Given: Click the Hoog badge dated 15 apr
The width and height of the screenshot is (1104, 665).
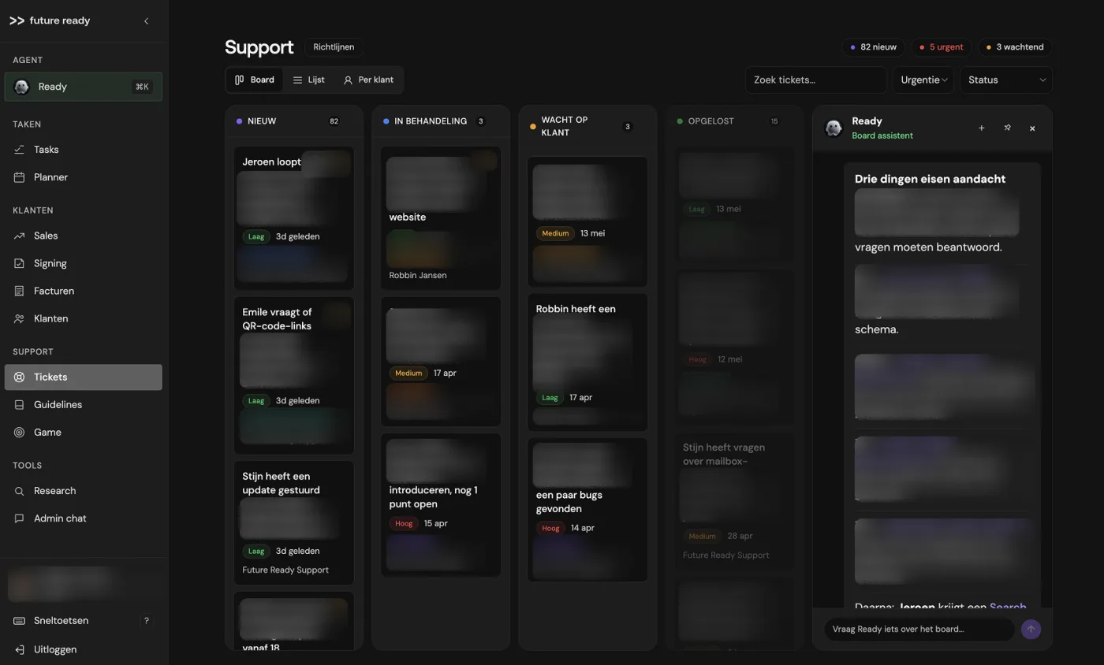Looking at the screenshot, I should [404, 523].
